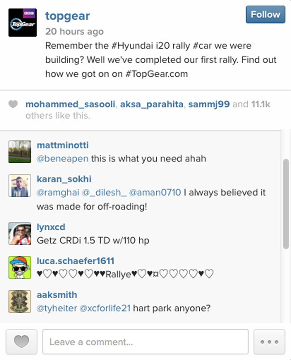Screen dimensions: 291x360
Task: Click the small gray heart beside likes
Action: click(13, 104)
